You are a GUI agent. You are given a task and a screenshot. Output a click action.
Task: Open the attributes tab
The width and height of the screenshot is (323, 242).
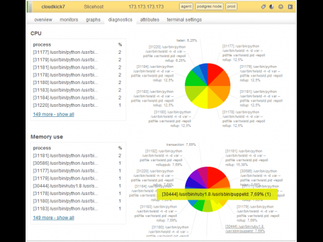pyautogui.click(x=149, y=19)
